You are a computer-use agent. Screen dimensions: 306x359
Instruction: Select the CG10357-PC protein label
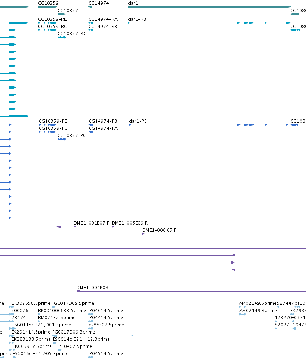point(72,136)
